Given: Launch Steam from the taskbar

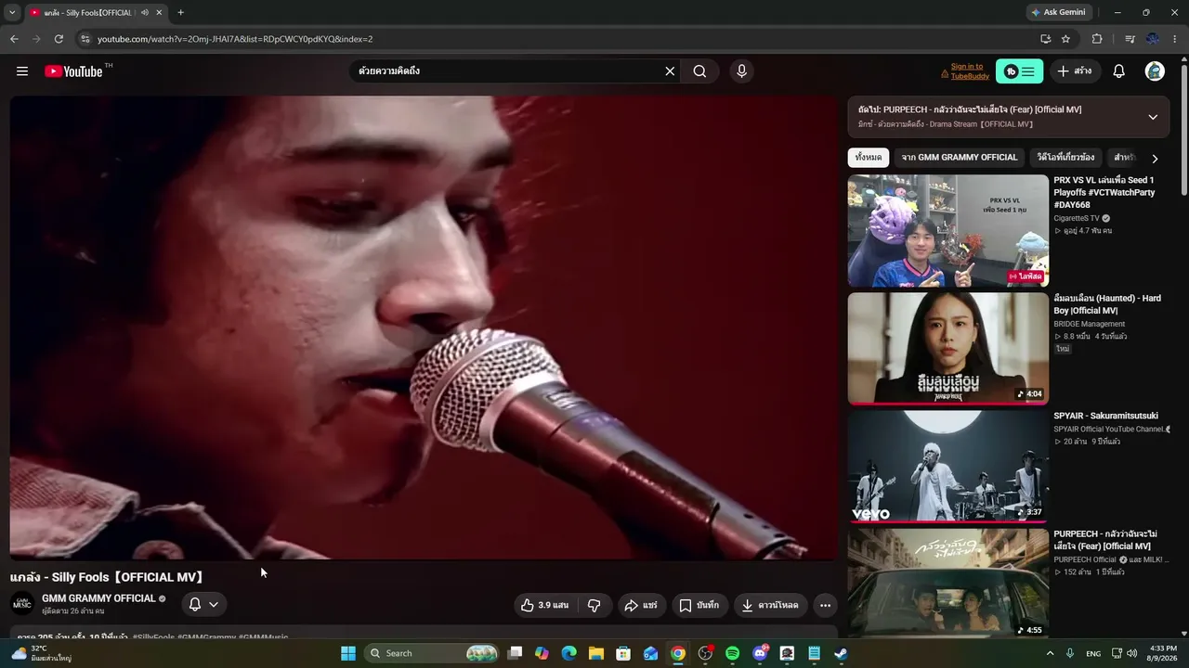Looking at the screenshot, I should [841, 653].
